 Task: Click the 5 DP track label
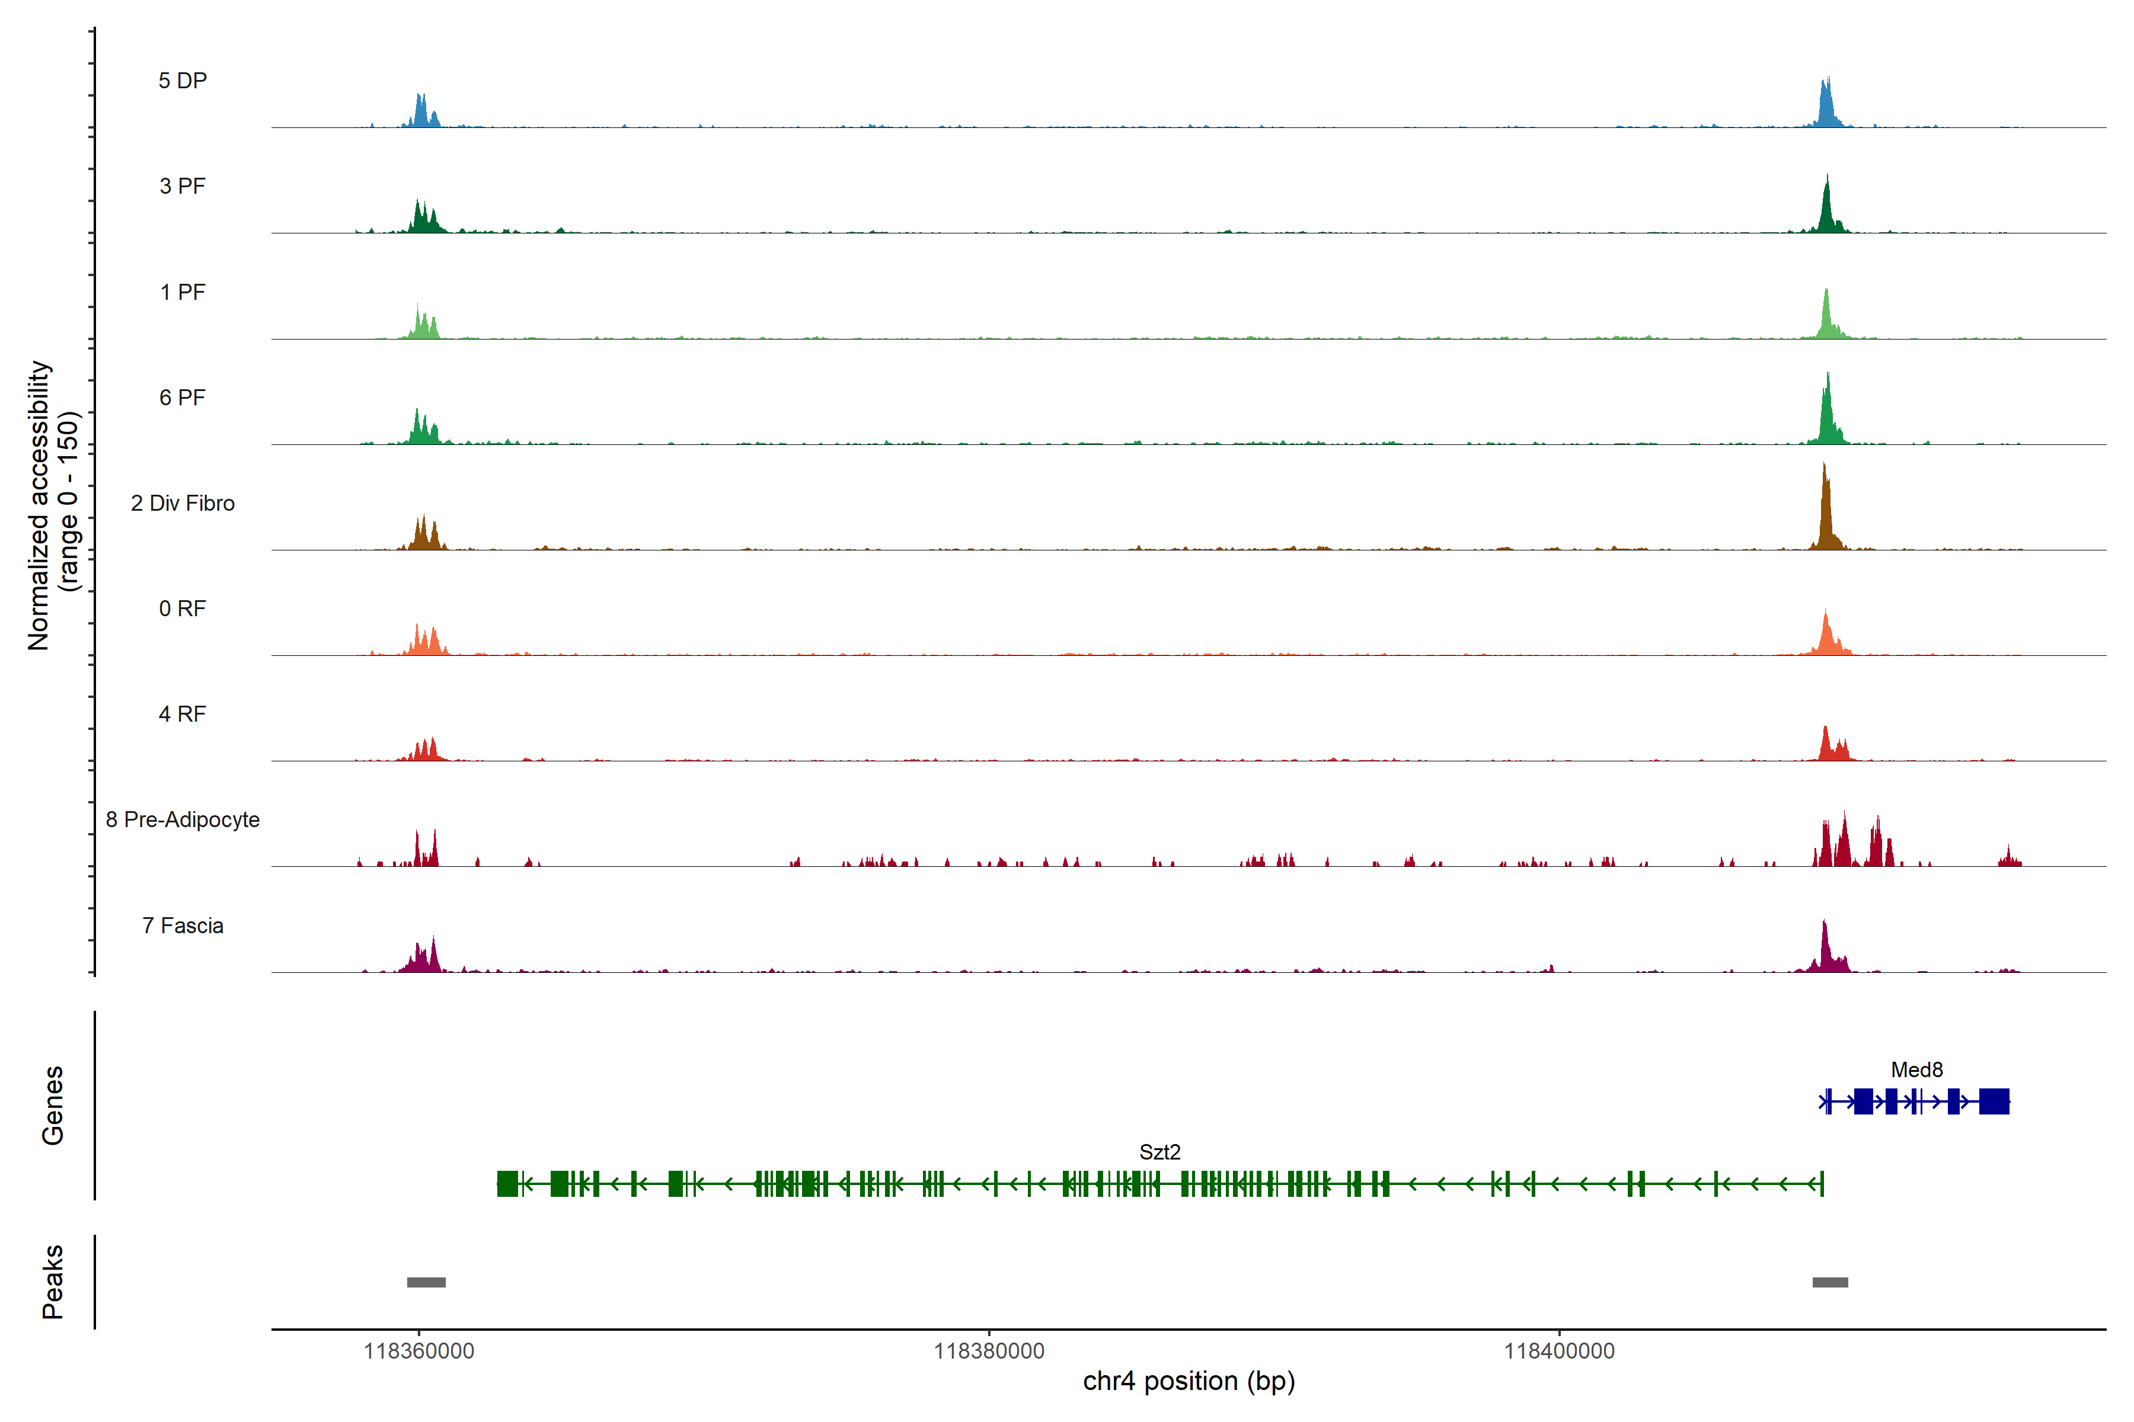(x=183, y=81)
